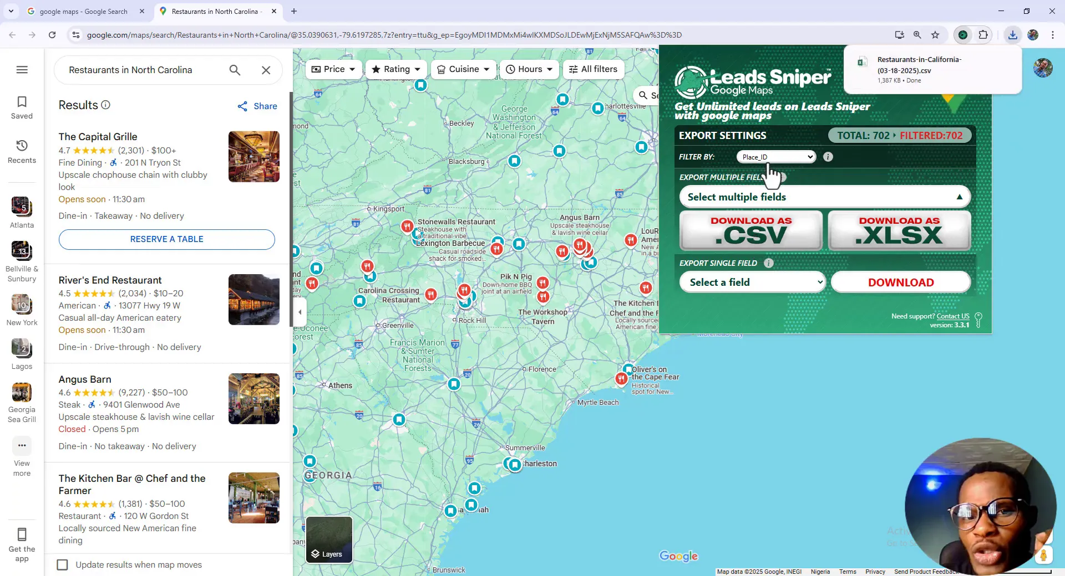This screenshot has height=576, width=1065.
Task: Open the Place_ID filter-by dropdown
Action: tap(776, 157)
